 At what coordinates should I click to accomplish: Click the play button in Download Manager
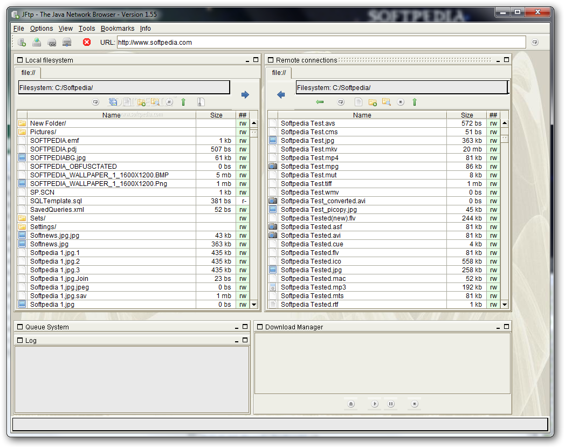(x=375, y=404)
